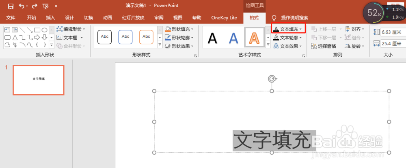
Task: Switch to the 设计 ribbon tab
Action: (69, 18)
